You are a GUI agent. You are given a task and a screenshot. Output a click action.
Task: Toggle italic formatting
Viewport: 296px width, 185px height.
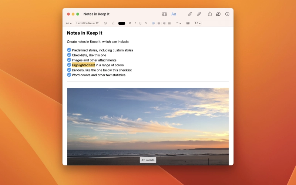tap(135, 23)
